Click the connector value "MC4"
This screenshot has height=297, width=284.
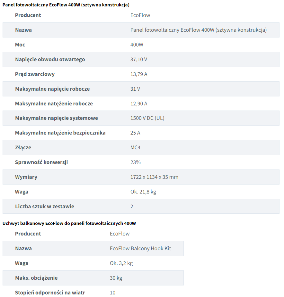click(135, 147)
